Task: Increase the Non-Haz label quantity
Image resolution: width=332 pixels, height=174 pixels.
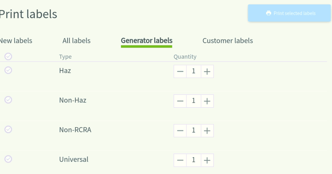Action: [207, 101]
